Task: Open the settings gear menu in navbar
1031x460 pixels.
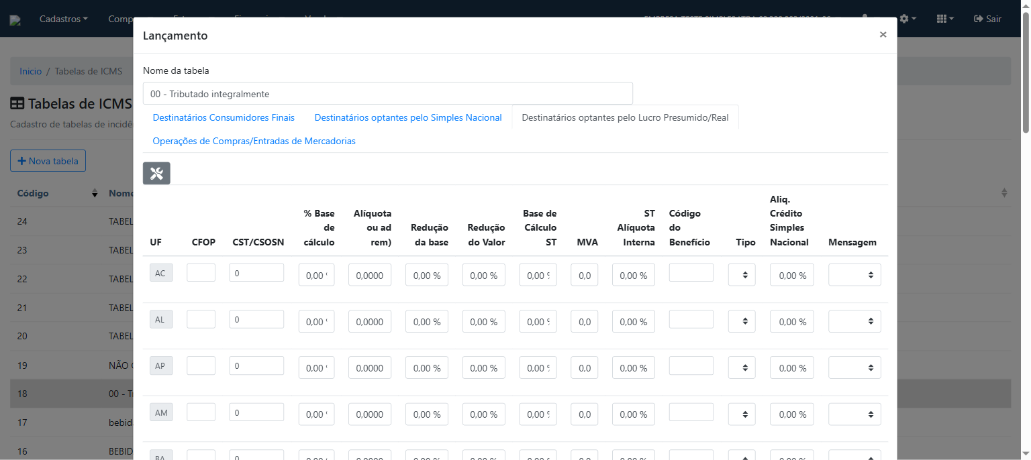Action: pyautogui.click(x=907, y=19)
